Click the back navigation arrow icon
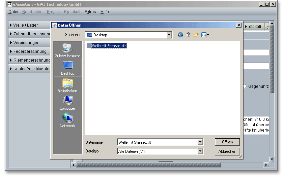The height and width of the screenshot is (176, 283). 180,35
